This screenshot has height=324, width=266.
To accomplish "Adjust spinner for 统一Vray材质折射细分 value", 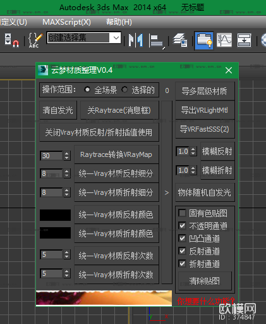I will pos(67,192).
